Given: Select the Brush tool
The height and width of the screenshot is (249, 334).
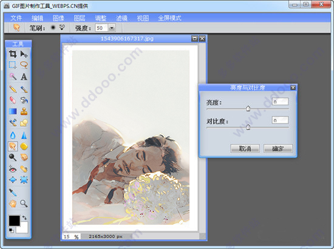Looking at the screenshot, I should point(24,89).
